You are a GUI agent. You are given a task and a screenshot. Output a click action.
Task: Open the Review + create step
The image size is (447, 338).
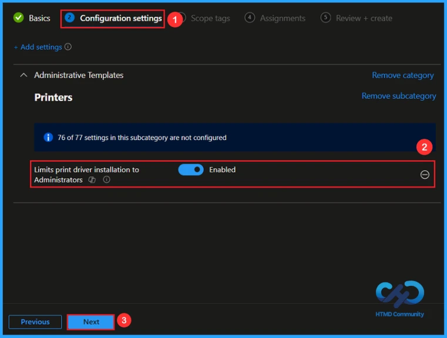(356, 18)
